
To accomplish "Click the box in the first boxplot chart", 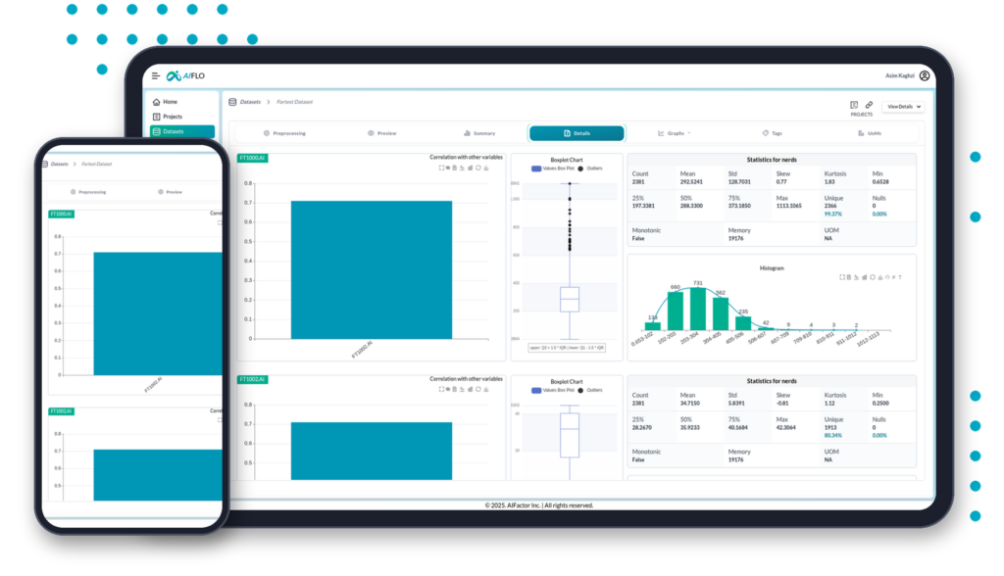I will (x=570, y=300).
